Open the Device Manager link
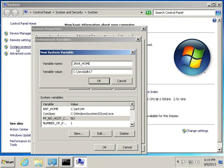 coord(20,33)
